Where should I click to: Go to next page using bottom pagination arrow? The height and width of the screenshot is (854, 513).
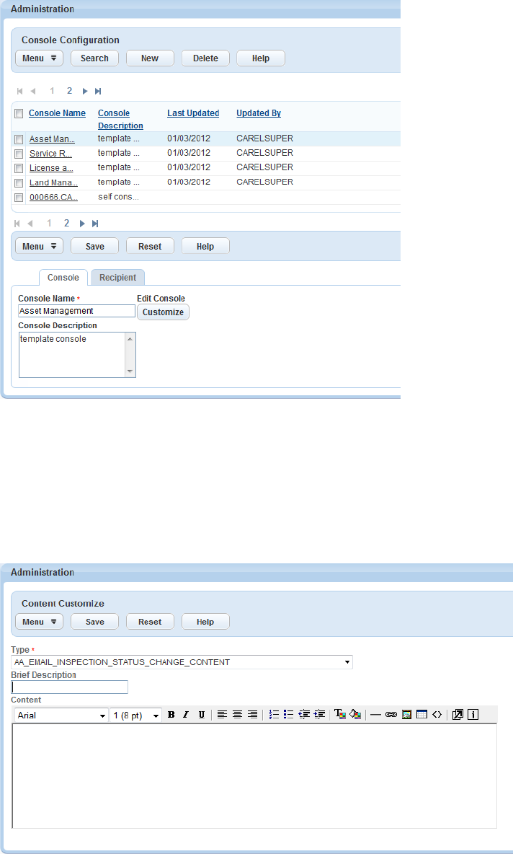pyautogui.click(x=82, y=224)
